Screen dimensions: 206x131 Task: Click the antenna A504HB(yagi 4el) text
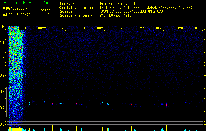pos(116,15)
